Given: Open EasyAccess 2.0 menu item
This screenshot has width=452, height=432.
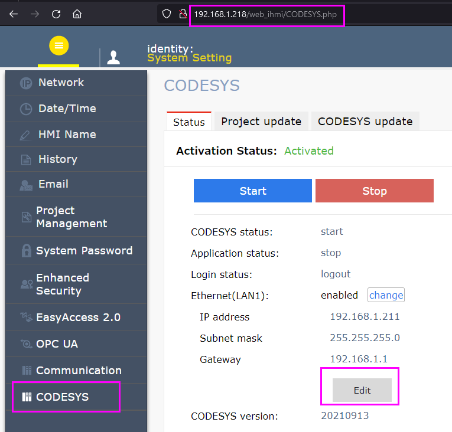Looking at the screenshot, I should click(x=76, y=317).
